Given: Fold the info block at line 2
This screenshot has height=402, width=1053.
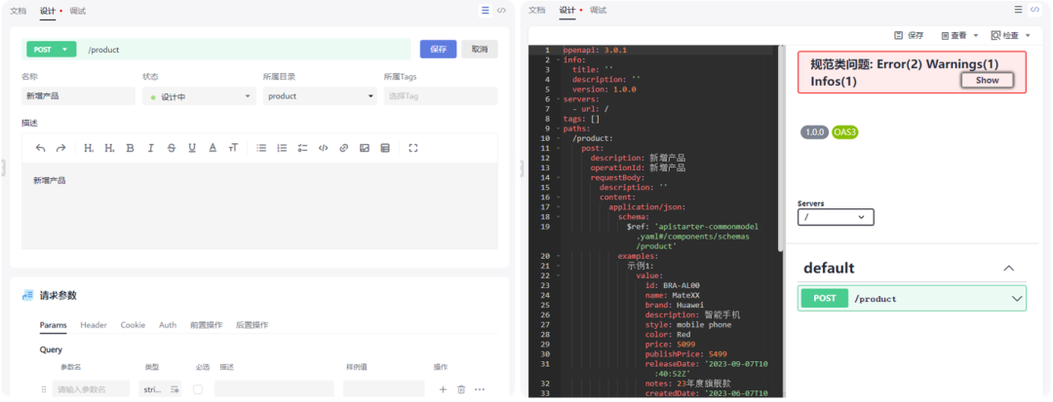Looking at the screenshot, I should tap(558, 60).
